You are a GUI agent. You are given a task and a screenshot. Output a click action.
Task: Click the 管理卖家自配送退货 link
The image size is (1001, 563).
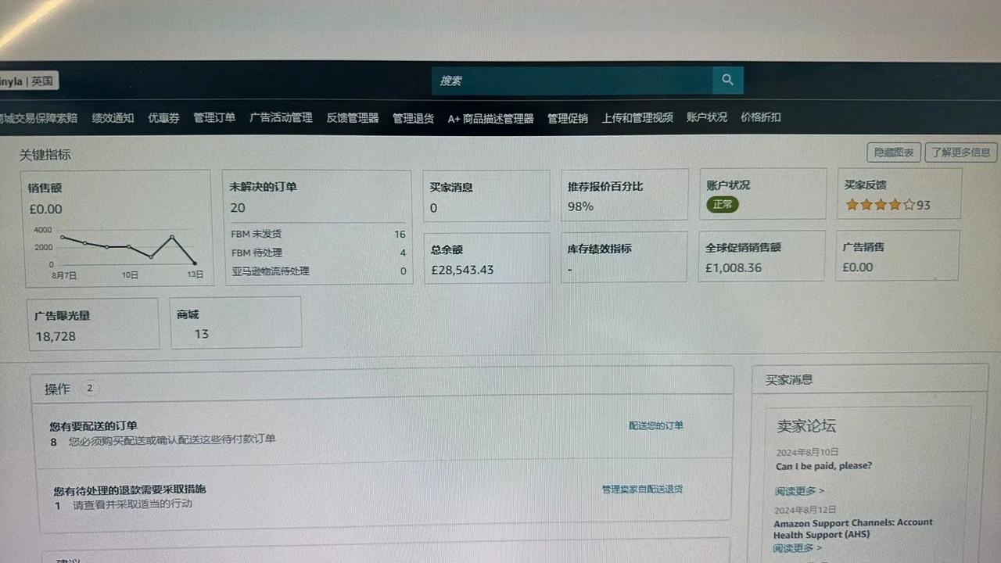tap(642, 489)
